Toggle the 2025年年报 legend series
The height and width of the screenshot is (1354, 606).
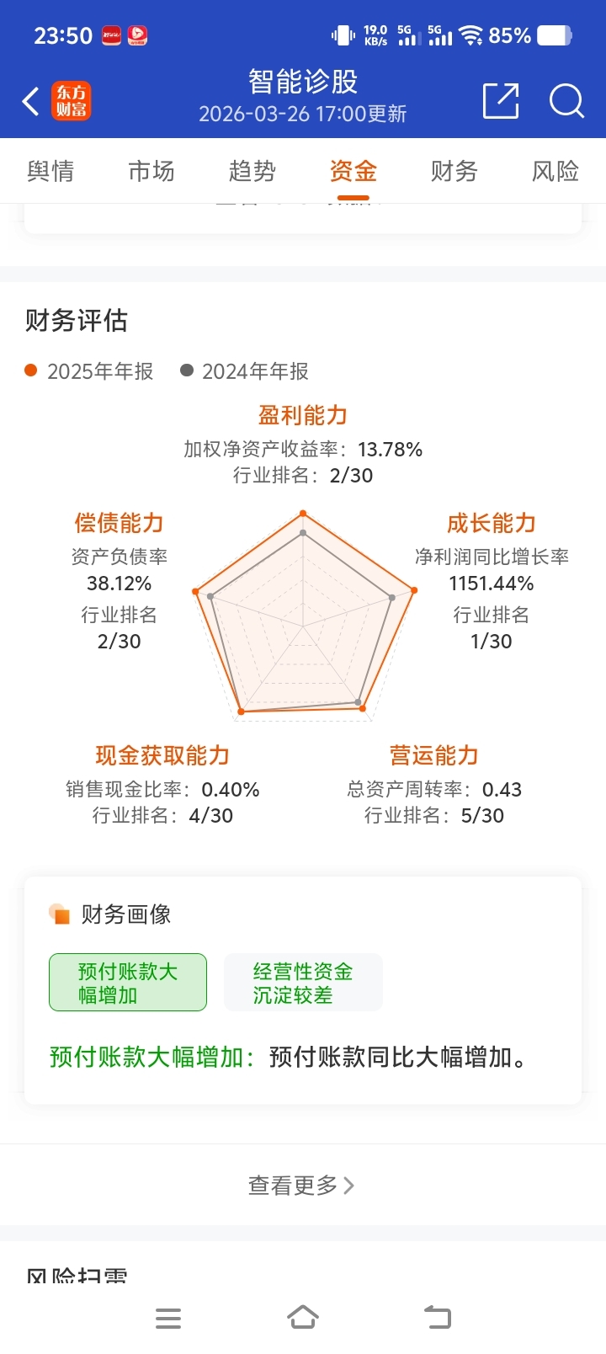90,371
